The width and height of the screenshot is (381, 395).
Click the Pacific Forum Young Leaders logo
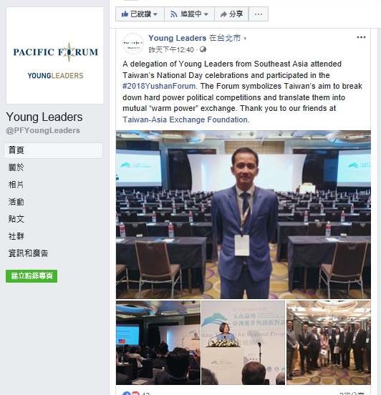click(x=54, y=55)
